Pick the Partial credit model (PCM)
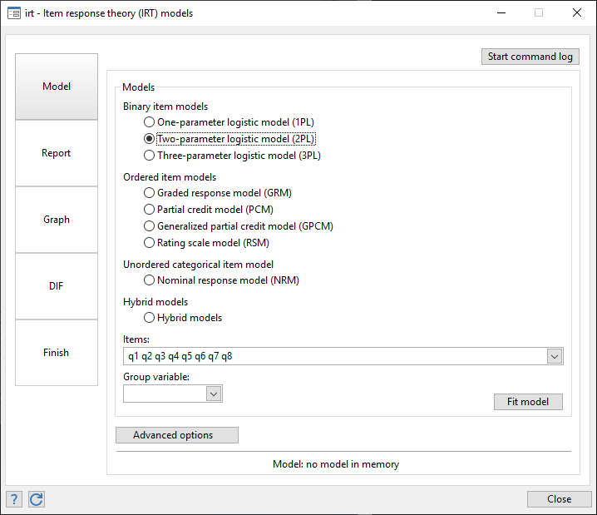The height and width of the screenshot is (515, 597). [x=150, y=210]
